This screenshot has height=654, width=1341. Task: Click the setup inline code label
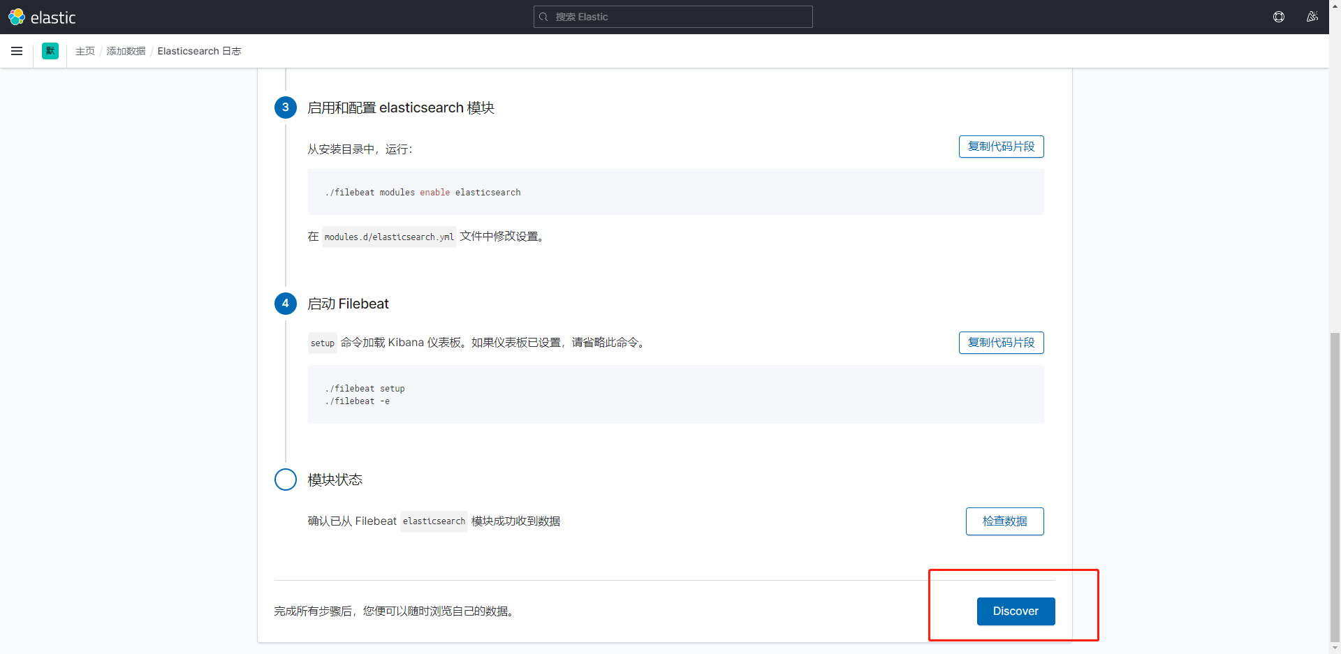click(x=323, y=343)
